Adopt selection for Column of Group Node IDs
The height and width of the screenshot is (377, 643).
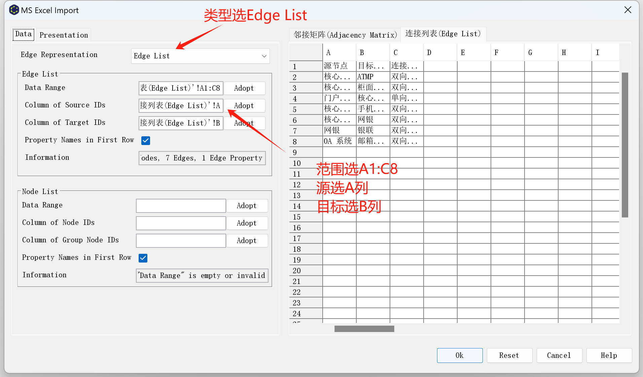247,241
